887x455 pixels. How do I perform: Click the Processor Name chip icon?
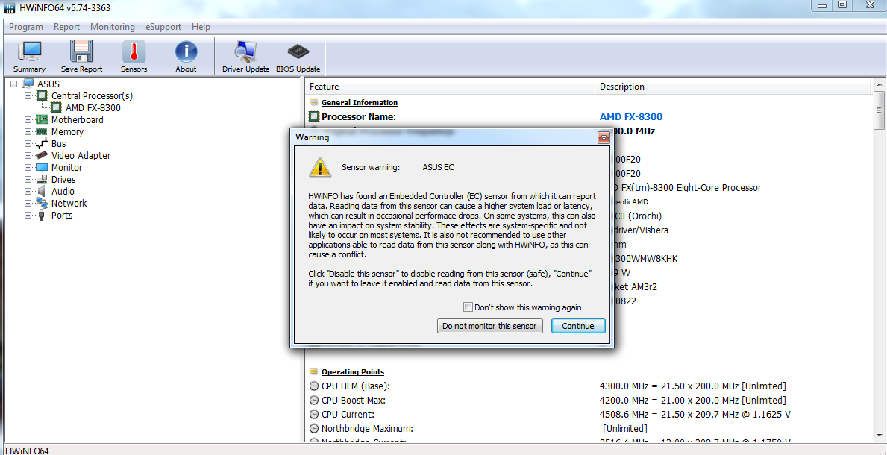click(x=315, y=116)
